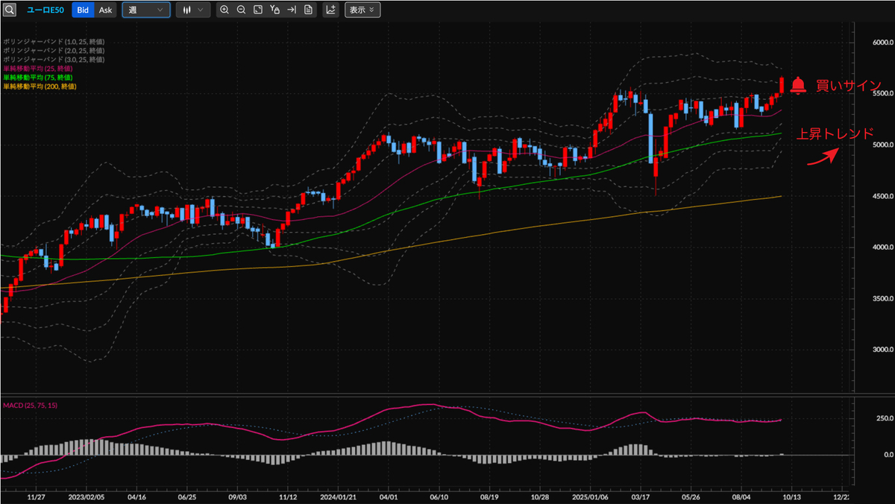Select the 単純移動平均 (25, 終値) indicator label

pyautogui.click(x=37, y=69)
